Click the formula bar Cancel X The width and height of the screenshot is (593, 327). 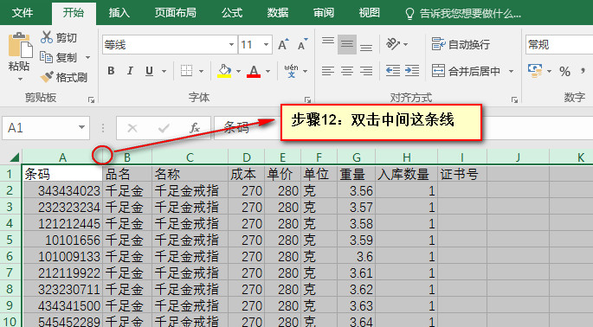tap(132, 128)
